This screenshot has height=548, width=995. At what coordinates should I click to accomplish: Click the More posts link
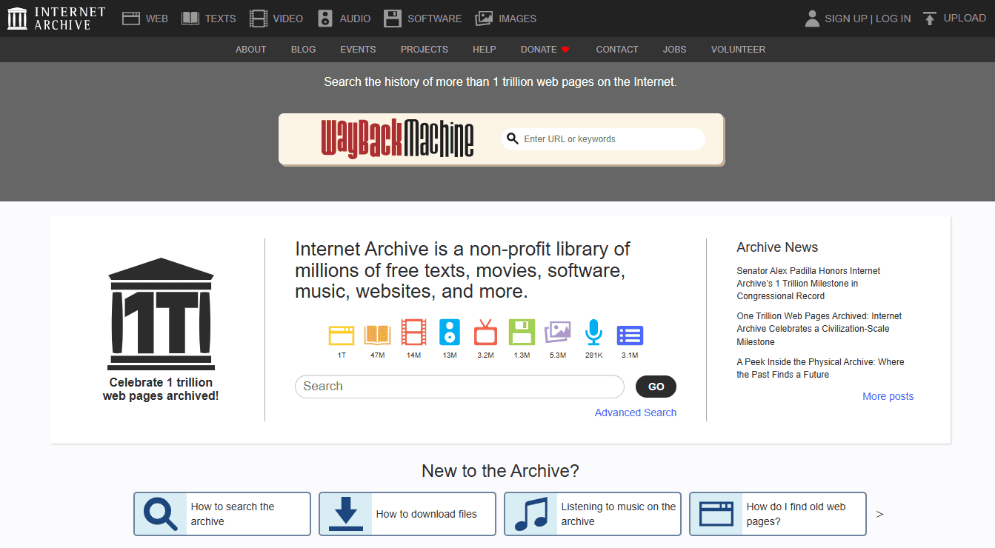888,396
